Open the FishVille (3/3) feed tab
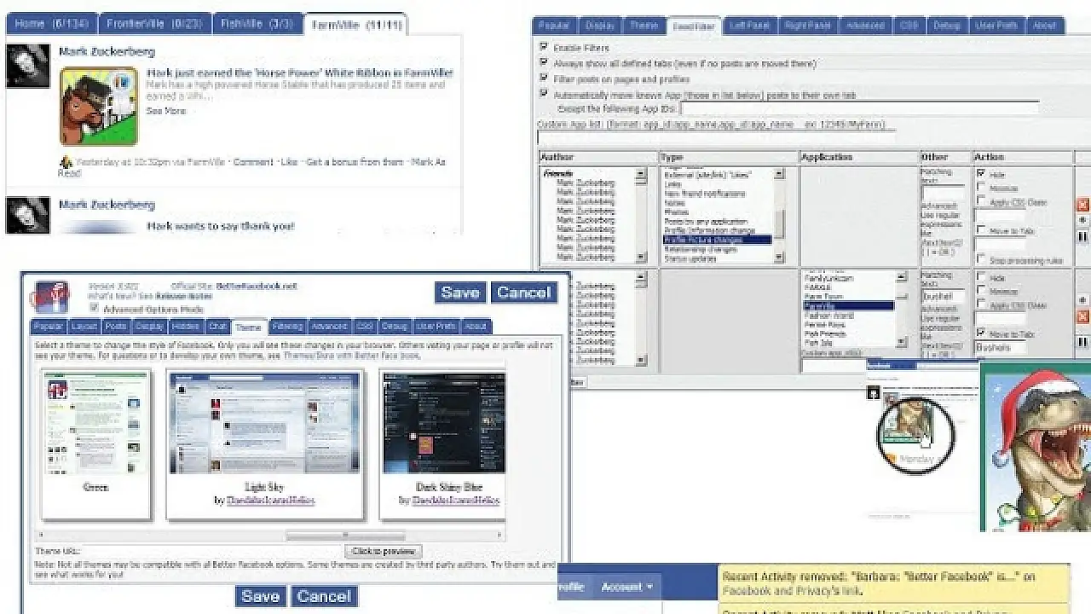This screenshot has width=1091, height=614. pyautogui.click(x=257, y=25)
